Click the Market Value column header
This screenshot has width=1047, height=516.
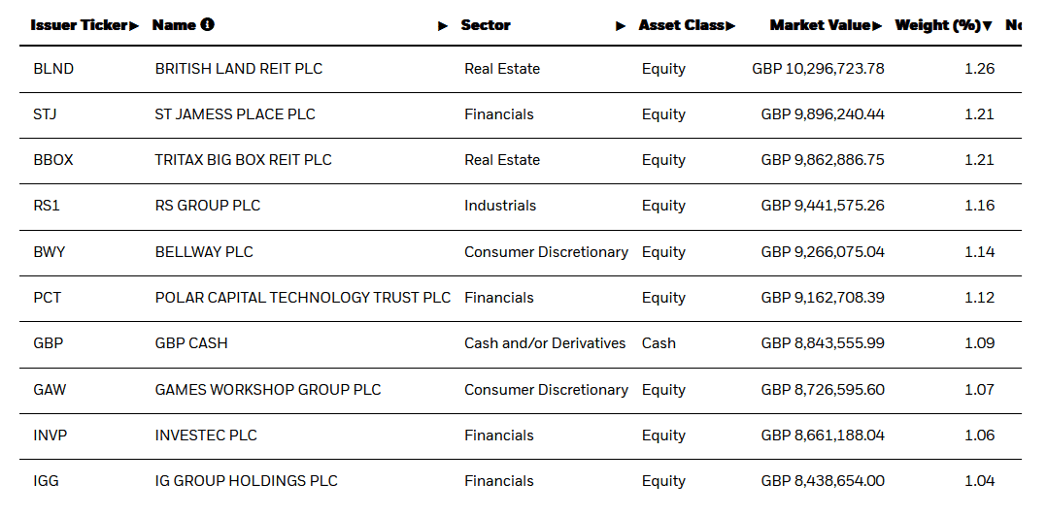tap(819, 25)
